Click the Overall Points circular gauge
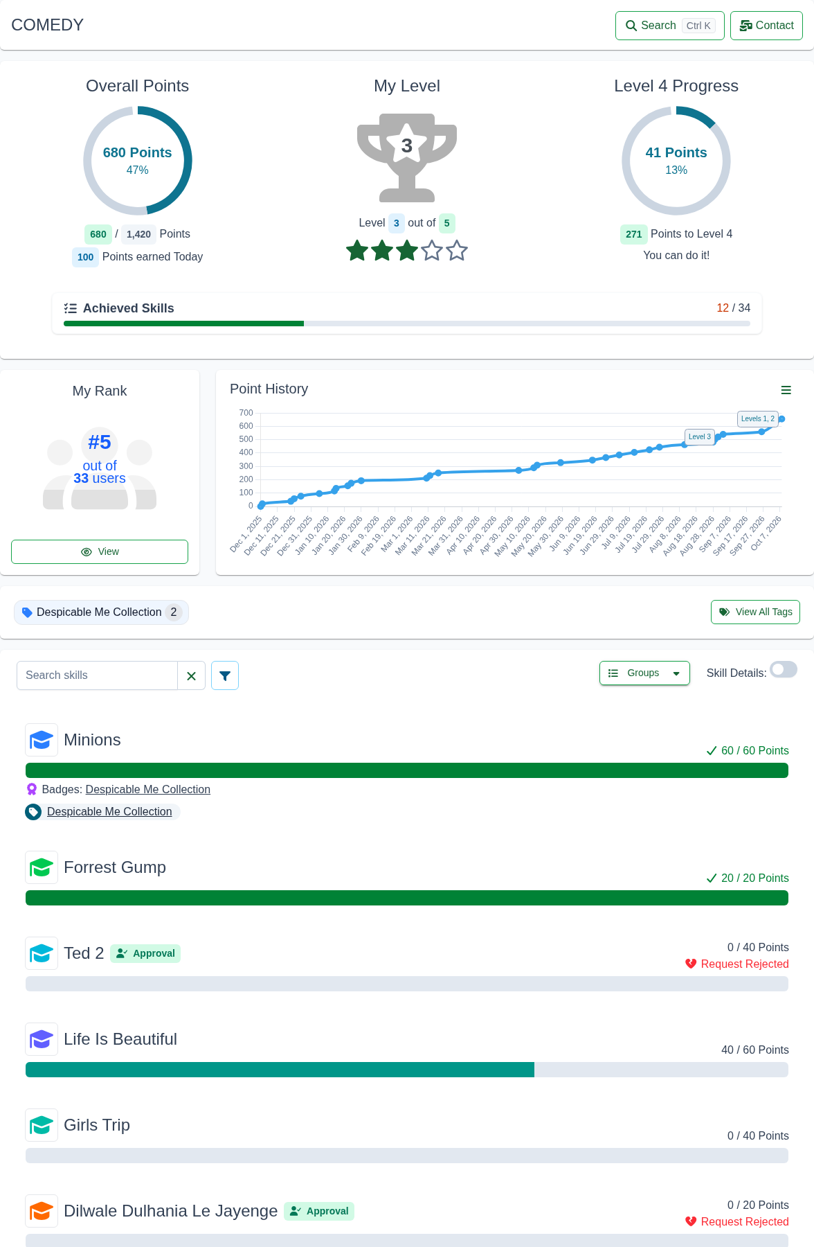This screenshot has width=814, height=1247. (138, 161)
